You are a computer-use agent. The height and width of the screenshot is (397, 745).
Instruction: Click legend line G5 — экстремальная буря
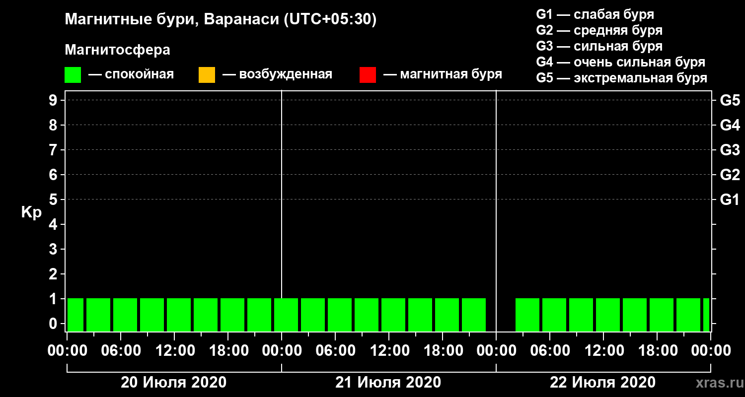[x=621, y=78]
